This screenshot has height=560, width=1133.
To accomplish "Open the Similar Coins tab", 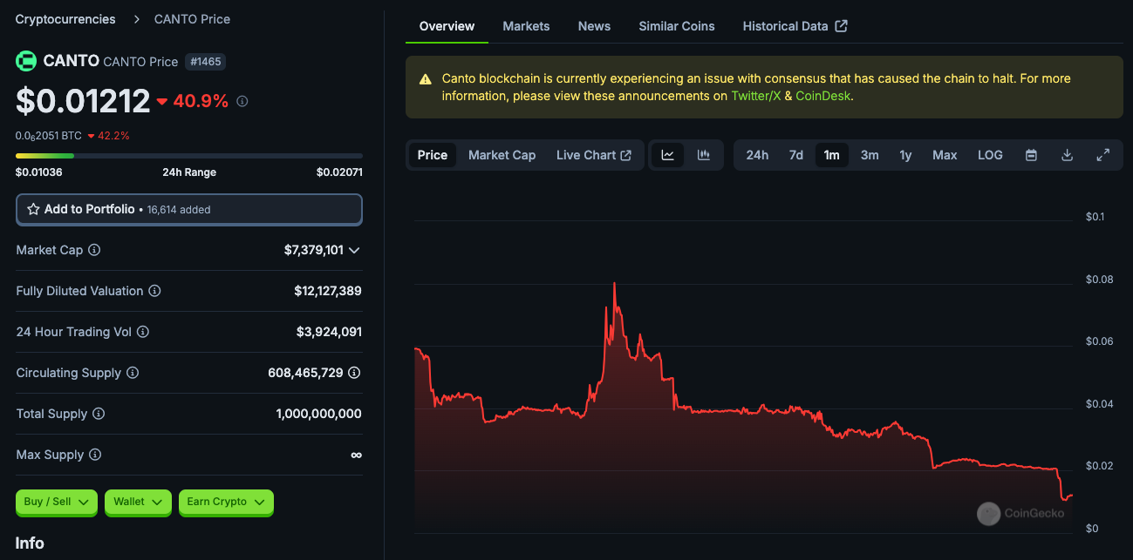I will [x=677, y=26].
